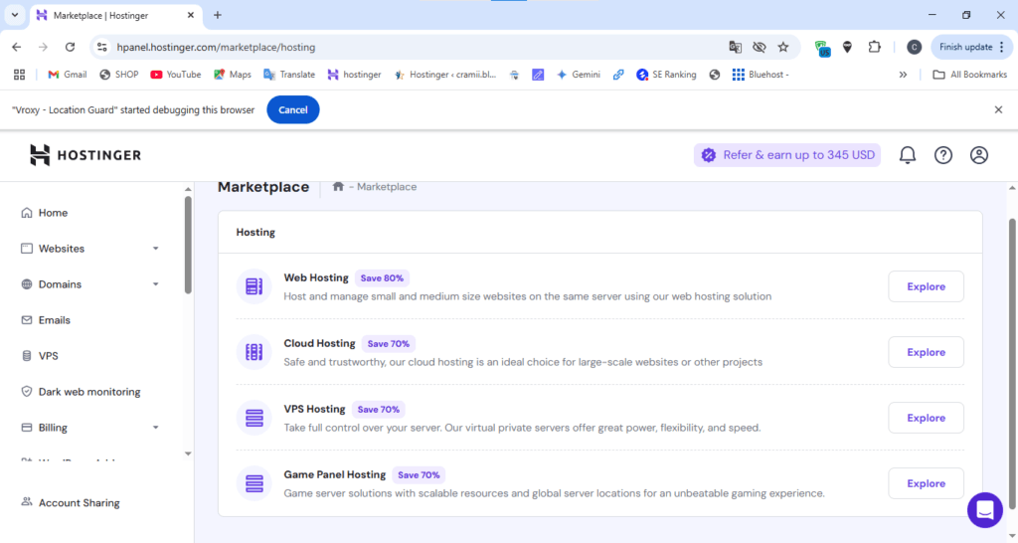1018x543 pixels.
Task: Select the Marketplace | Hostinger tab
Action: pos(115,15)
